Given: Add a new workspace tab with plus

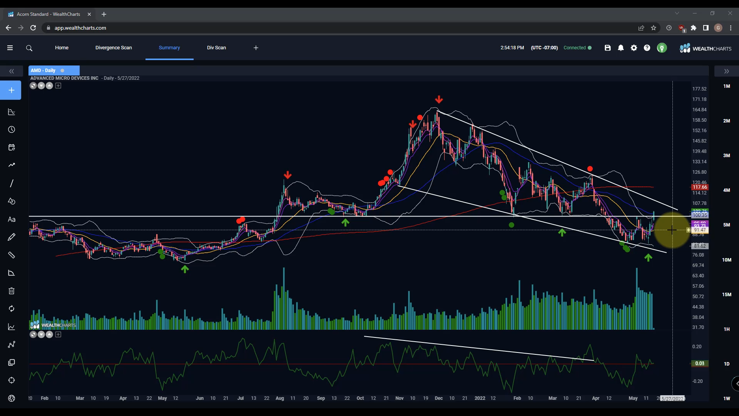Looking at the screenshot, I should click(x=256, y=48).
